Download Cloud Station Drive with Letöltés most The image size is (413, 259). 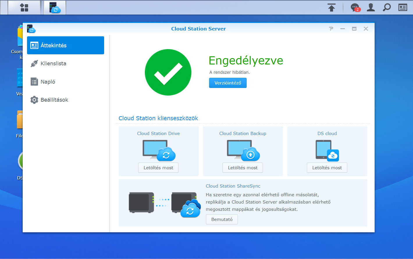pyautogui.click(x=158, y=168)
